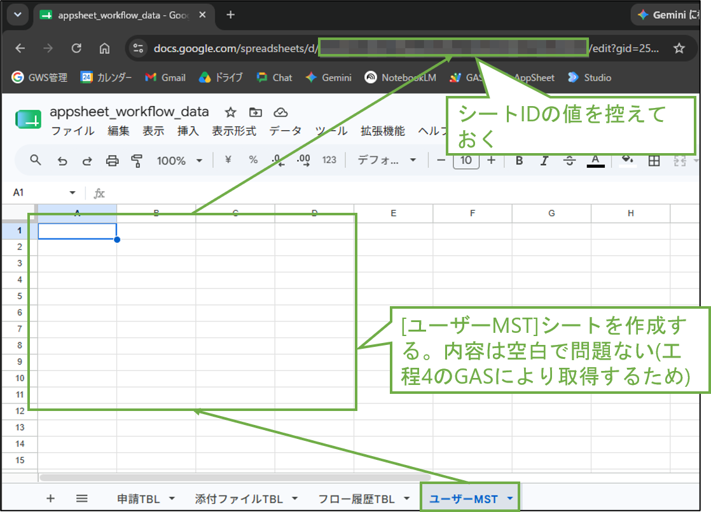Open the text color picker
This screenshot has height=512, width=711.
[595, 161]
